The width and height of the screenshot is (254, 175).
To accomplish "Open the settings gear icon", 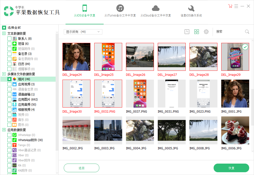I will [x=206, y=32].
